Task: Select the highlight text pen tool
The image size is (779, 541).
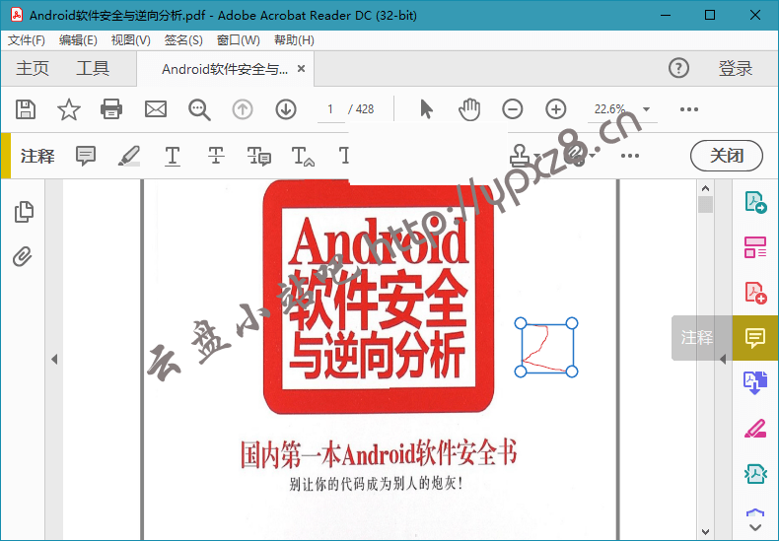Action: coord(129,156)
